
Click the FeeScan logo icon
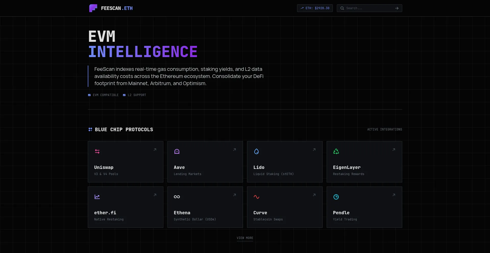93,8
